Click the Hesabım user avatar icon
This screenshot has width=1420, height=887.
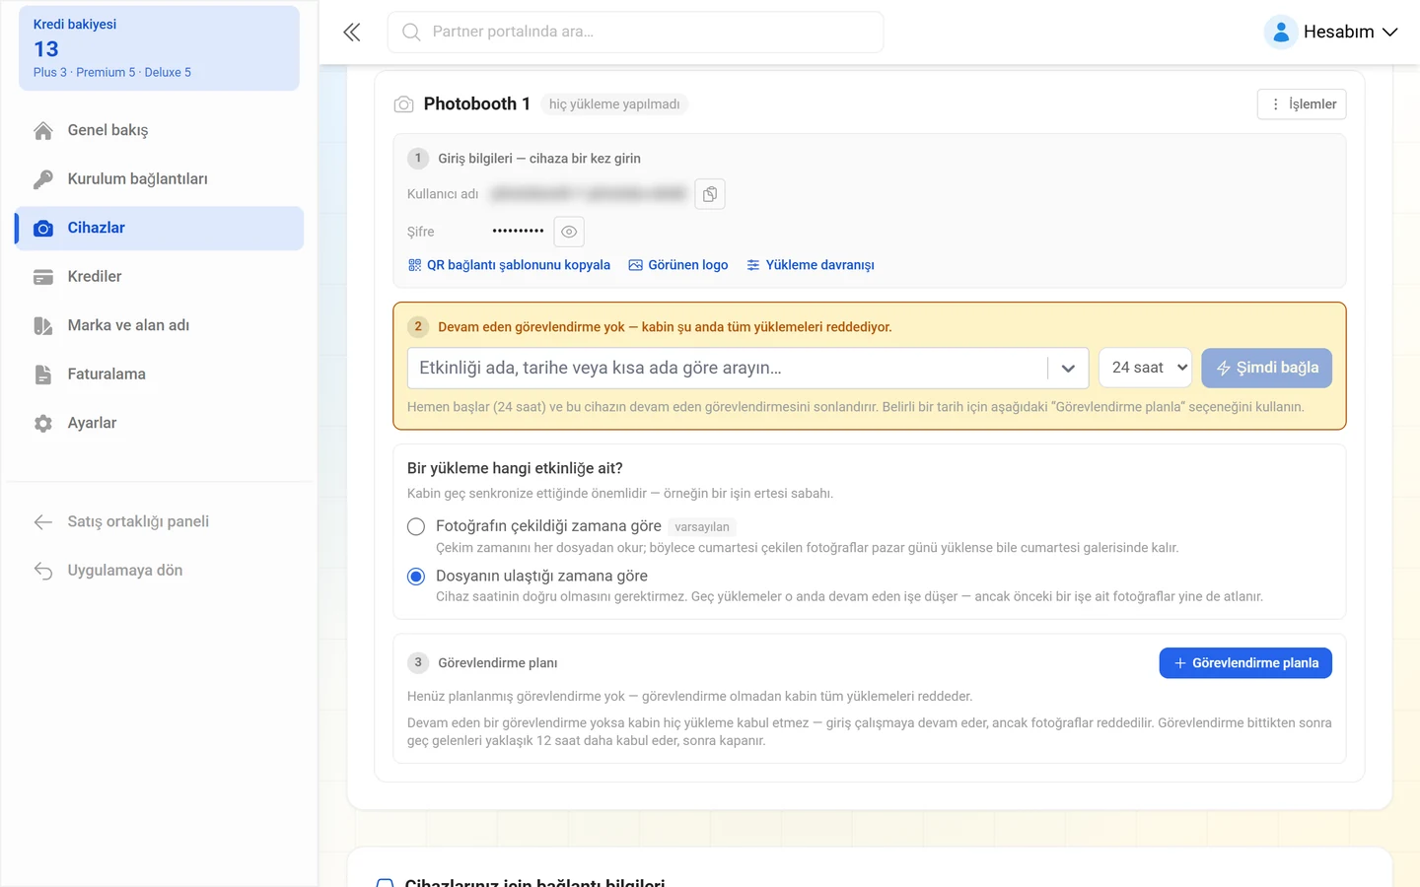click(x=1280, y=33)
